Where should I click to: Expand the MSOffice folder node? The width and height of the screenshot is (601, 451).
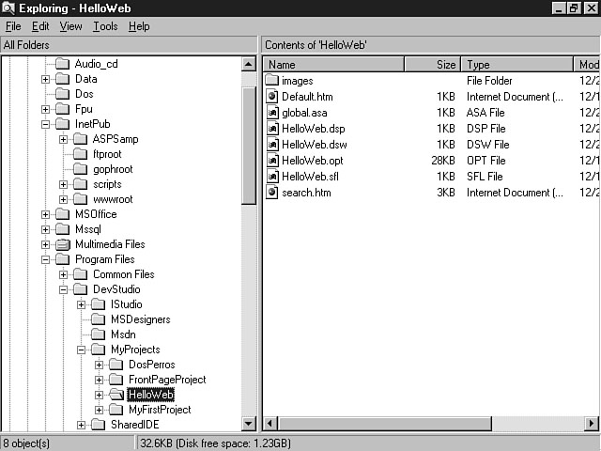coord(45,214)
